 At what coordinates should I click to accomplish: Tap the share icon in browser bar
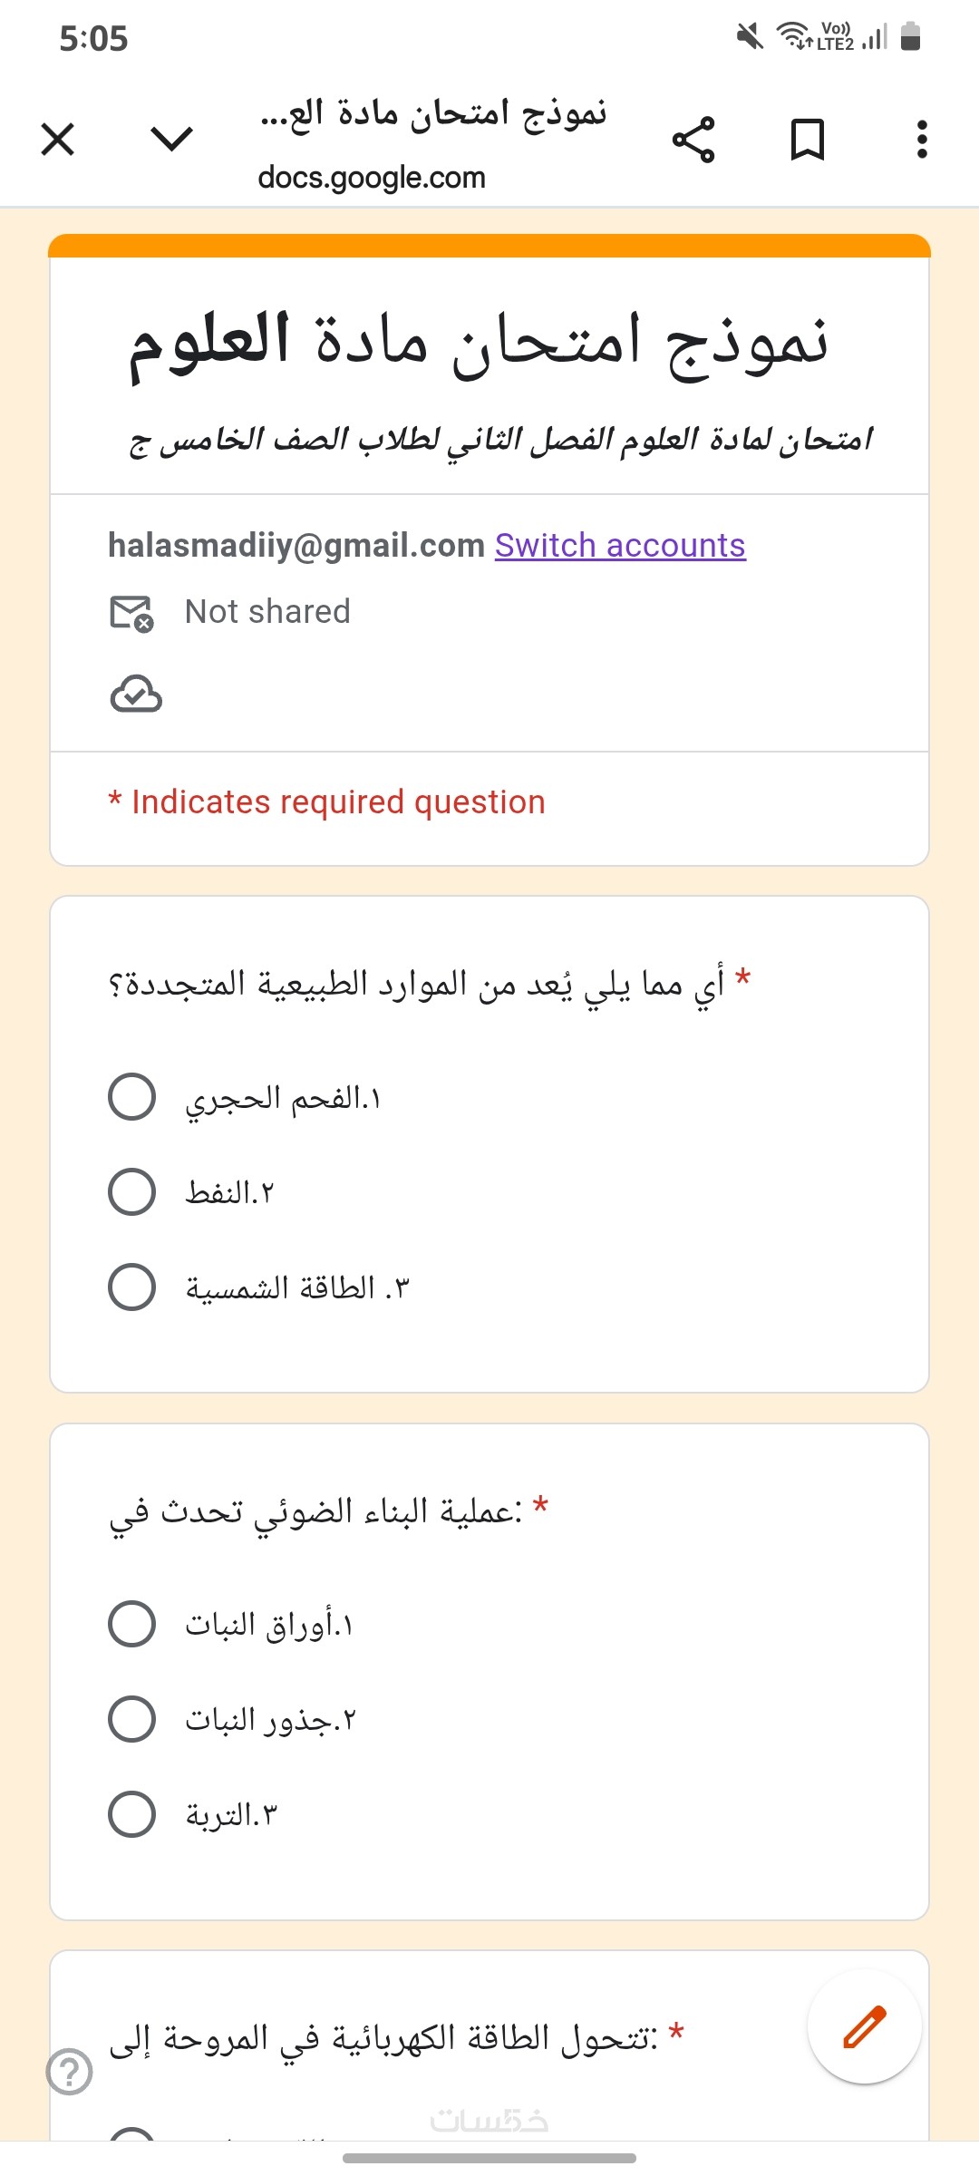click(x=693, y=140)
